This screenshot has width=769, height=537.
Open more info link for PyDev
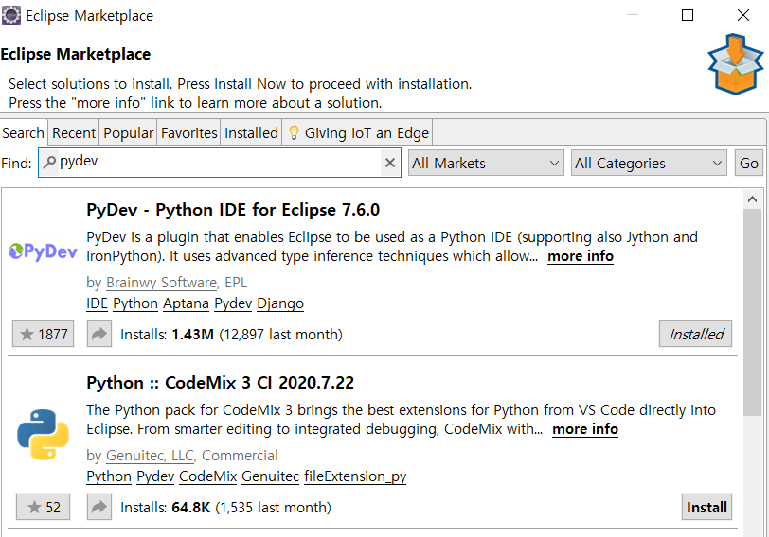tap(581, 256)
